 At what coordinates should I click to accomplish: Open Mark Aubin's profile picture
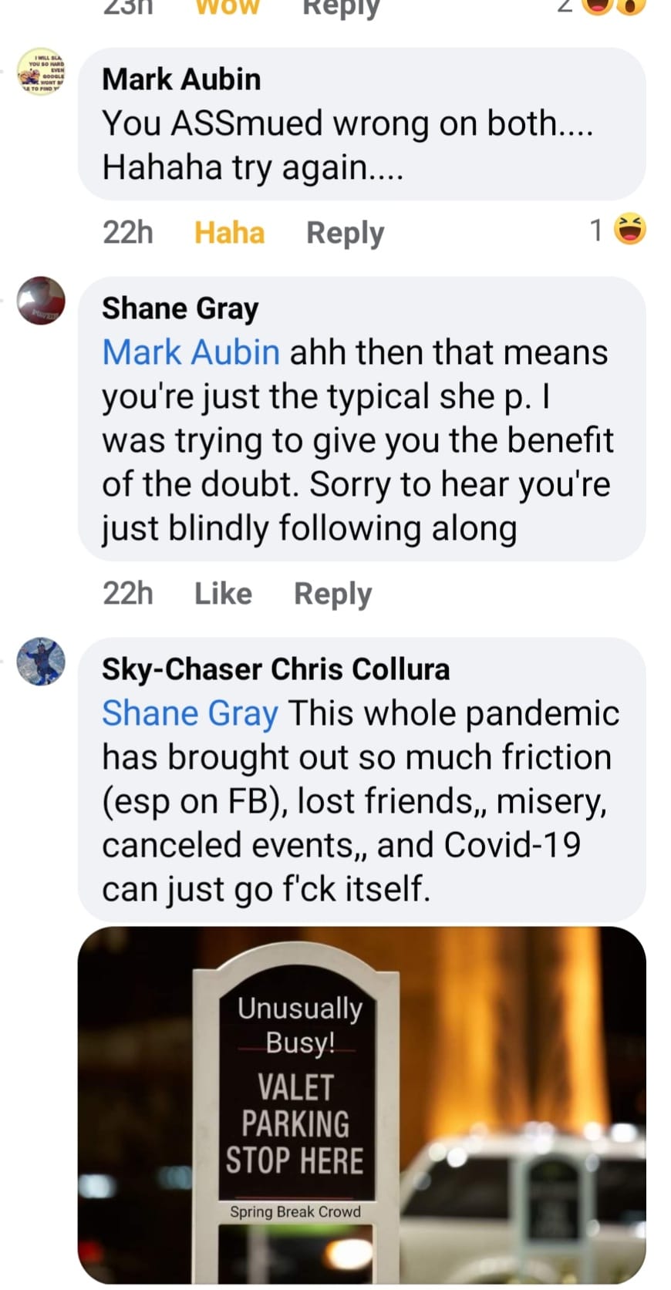(41, 71)
